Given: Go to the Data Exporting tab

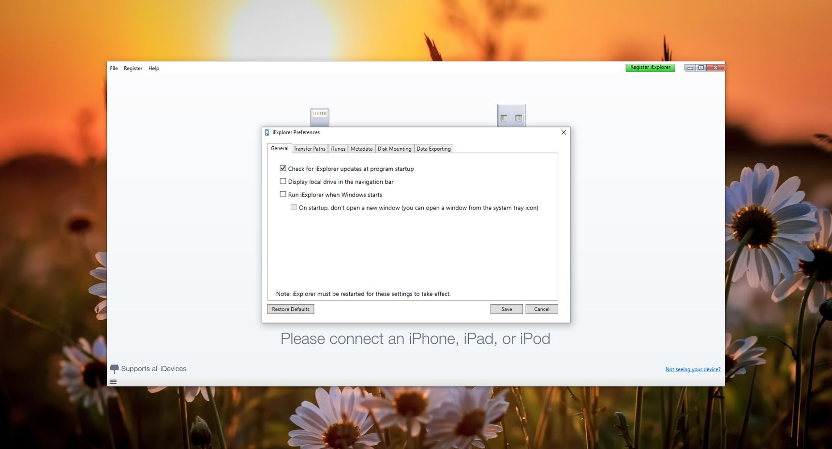Looking at the screenshot, I should (x=433, y=149).
